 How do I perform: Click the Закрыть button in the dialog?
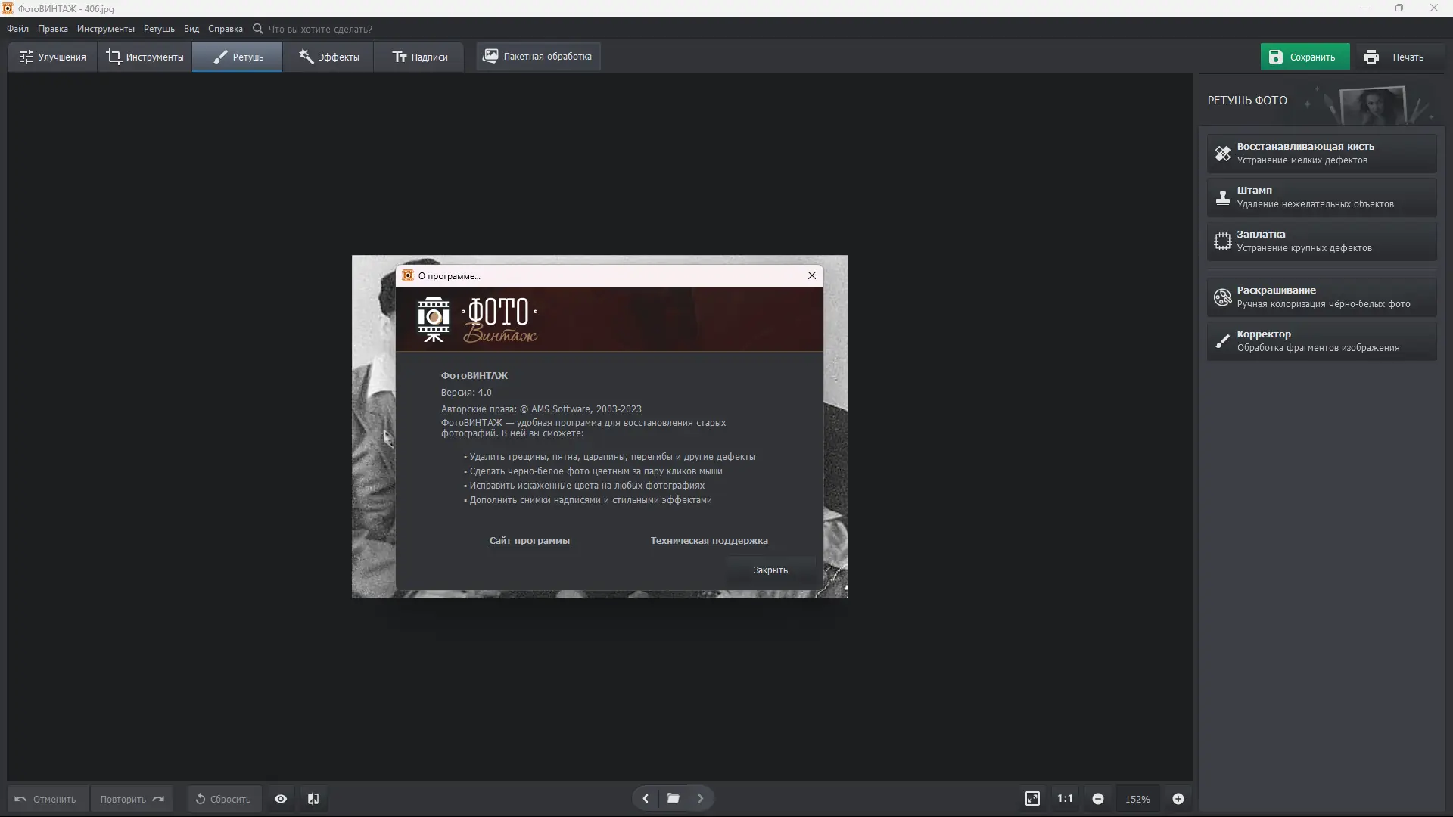pyautogui.click(x=770, y=570)
